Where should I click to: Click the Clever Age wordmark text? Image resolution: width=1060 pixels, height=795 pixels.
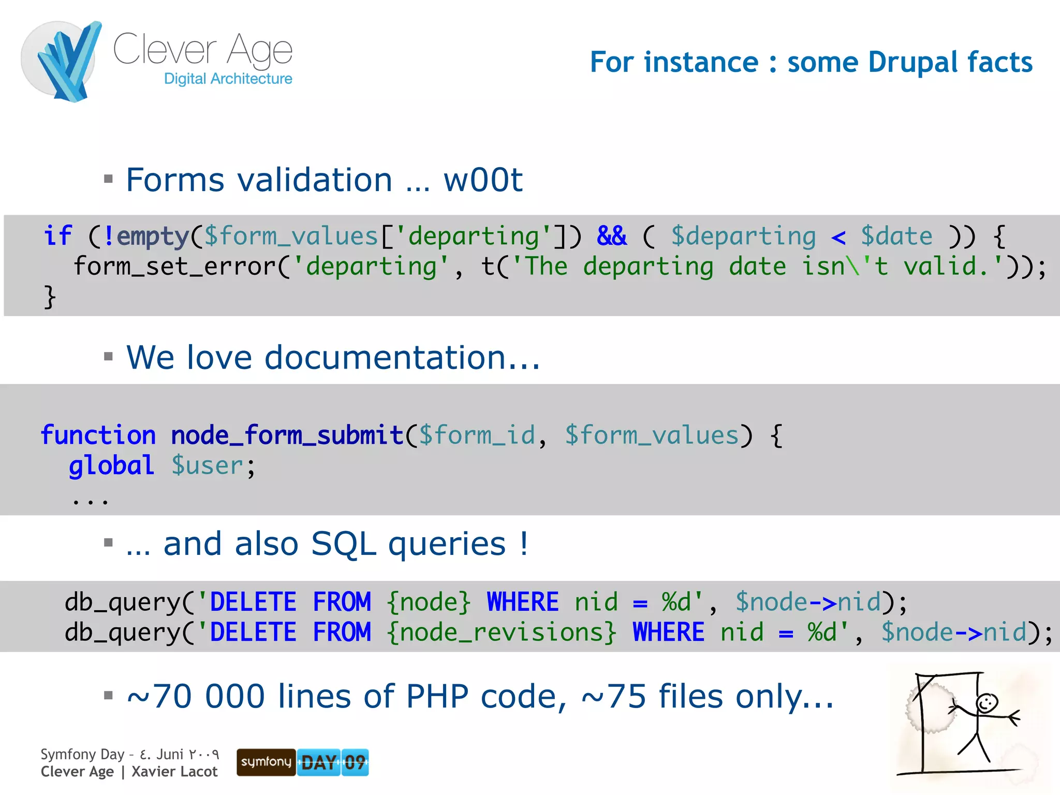[x=203, y=50]
